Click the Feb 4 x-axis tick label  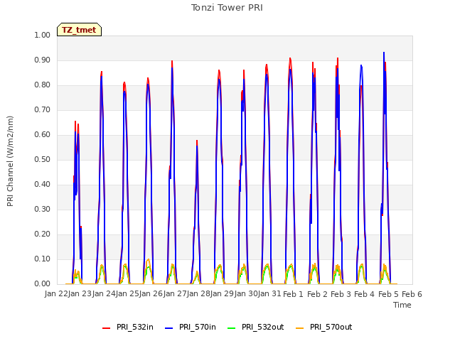click(365, 294)
